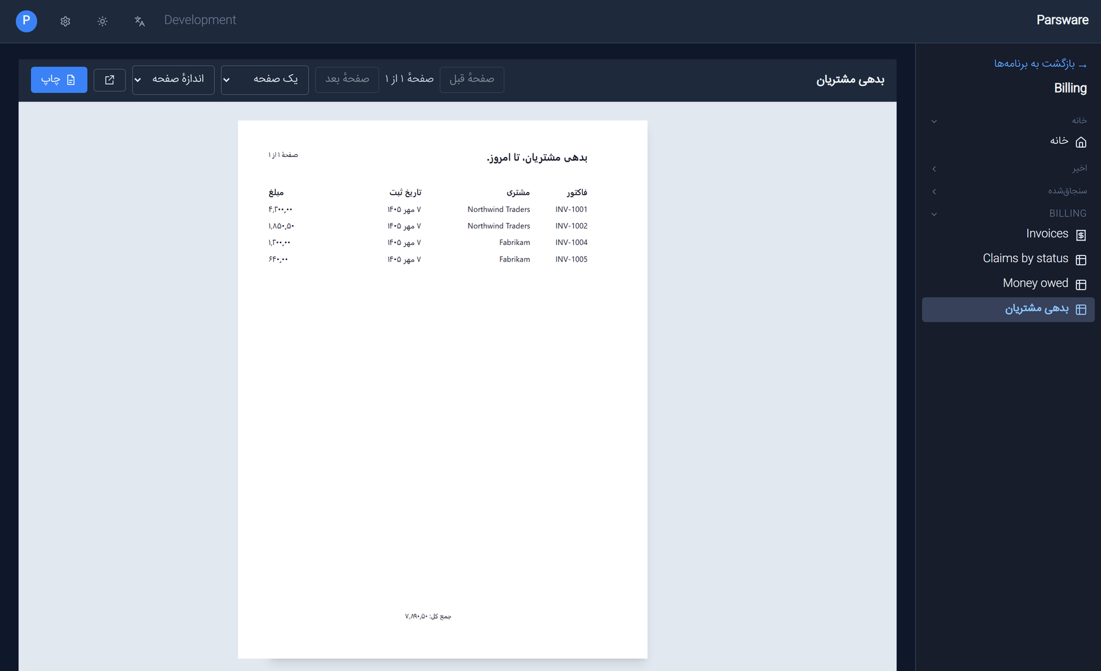Image resolution: width=1101 pixels, height=671 pixels.
Task: Toggle theme with the sun icon
Action: [x=103, y=21]
